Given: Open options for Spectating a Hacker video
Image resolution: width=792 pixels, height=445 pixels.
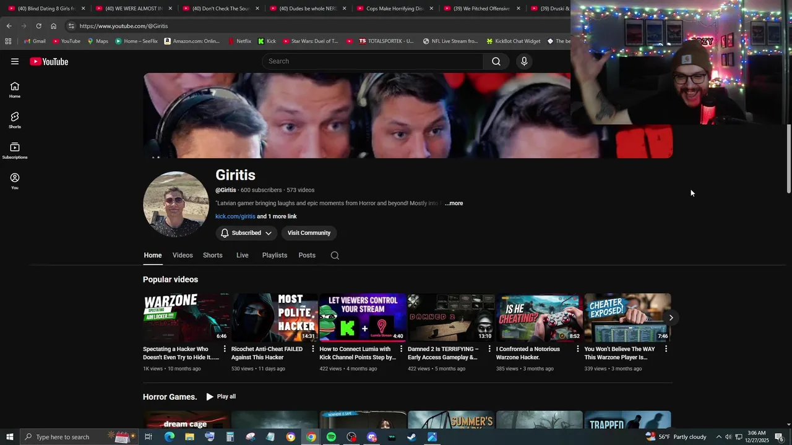Looking at the screenshot, I should 225,349.
